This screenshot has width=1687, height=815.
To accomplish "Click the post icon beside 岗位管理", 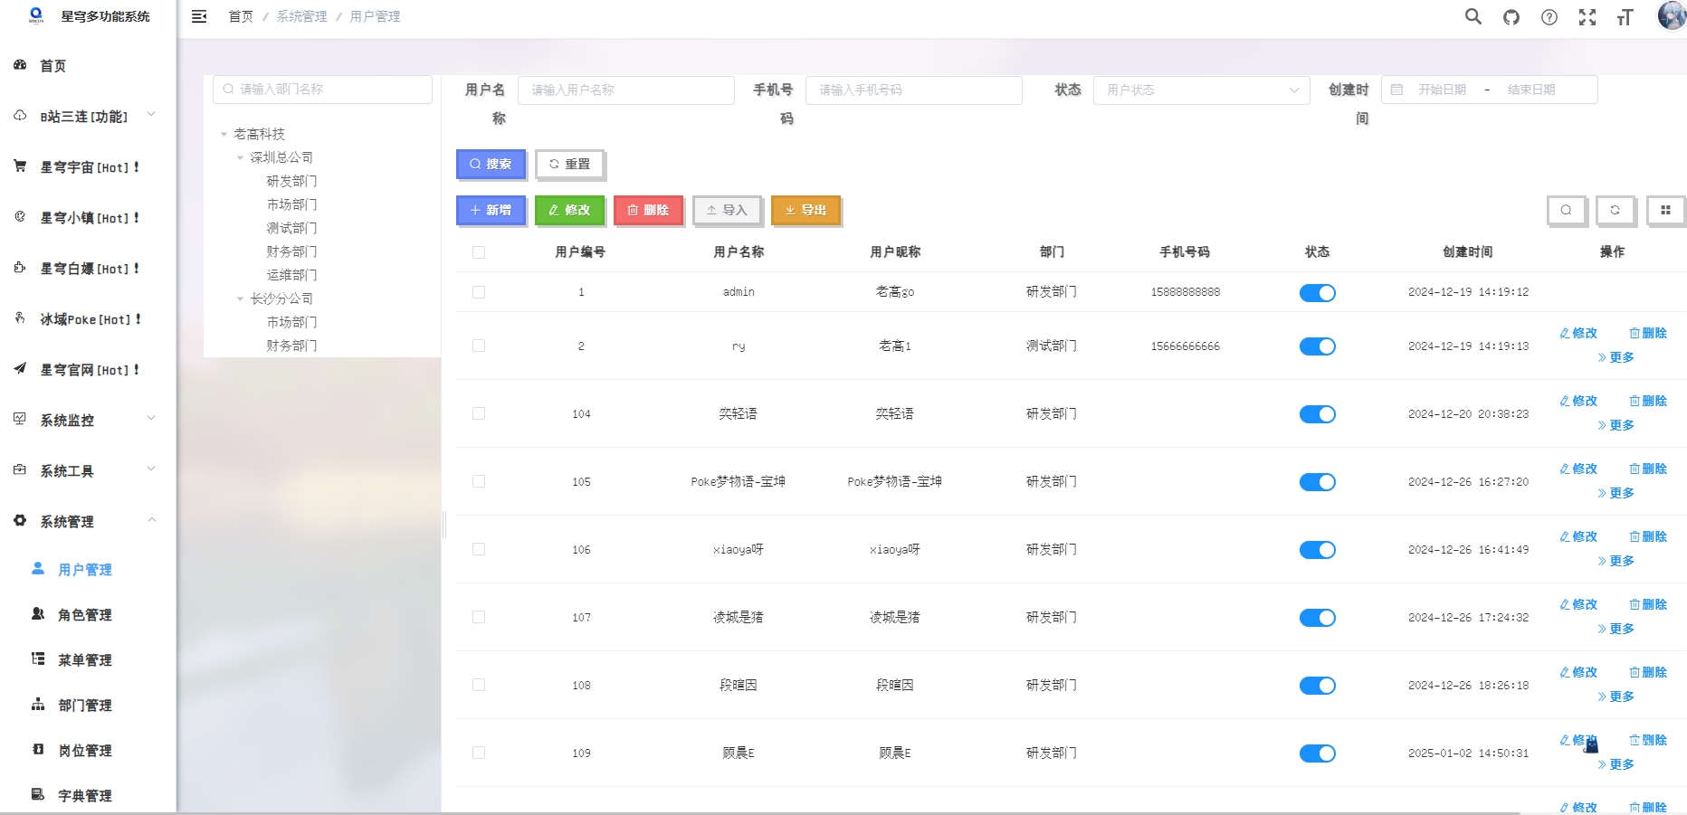I will 38,750.
